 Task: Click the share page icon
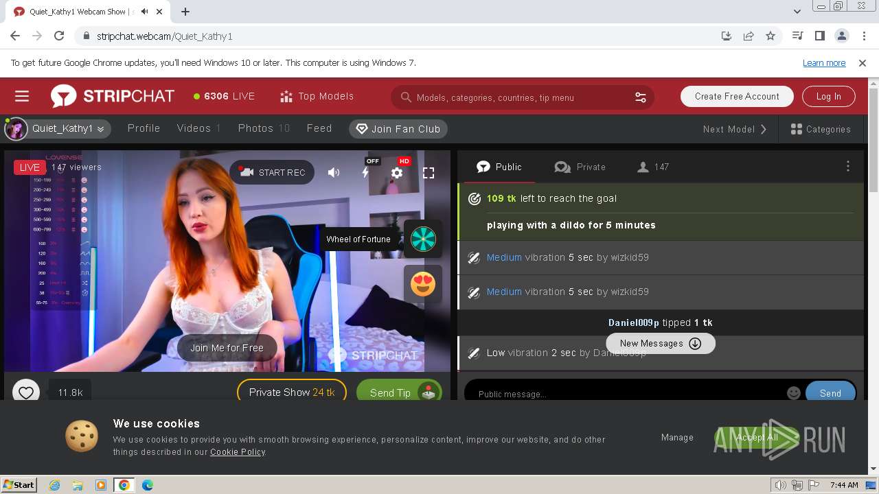(x=749, y=36)
